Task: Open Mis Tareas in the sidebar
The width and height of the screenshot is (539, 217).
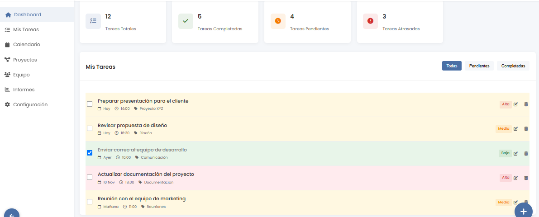Action: (x=26, y=29)
